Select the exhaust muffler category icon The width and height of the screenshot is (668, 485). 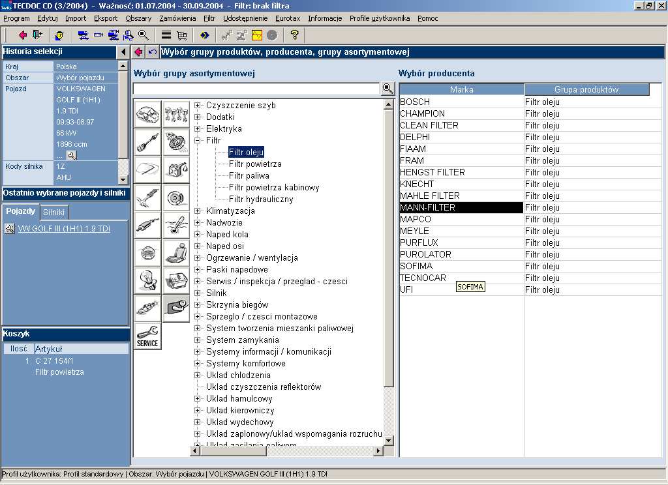[x=147, y=226]
